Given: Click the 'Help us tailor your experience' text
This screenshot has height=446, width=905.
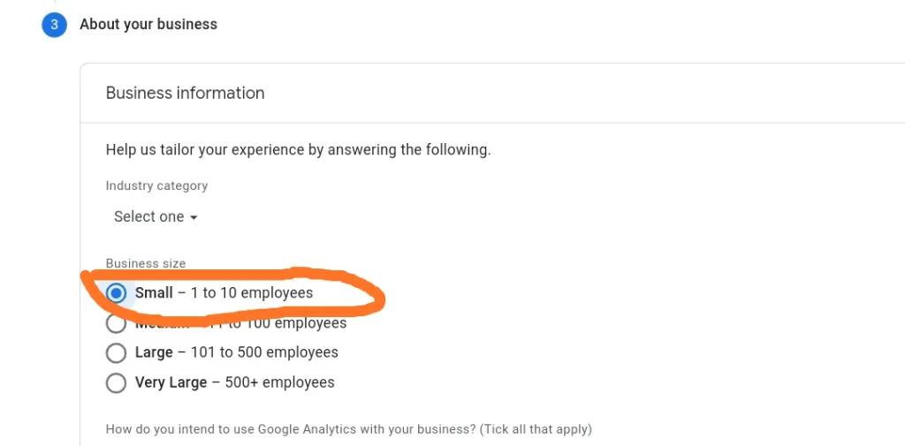Looking at the screenshot, I should coord(298,149).
